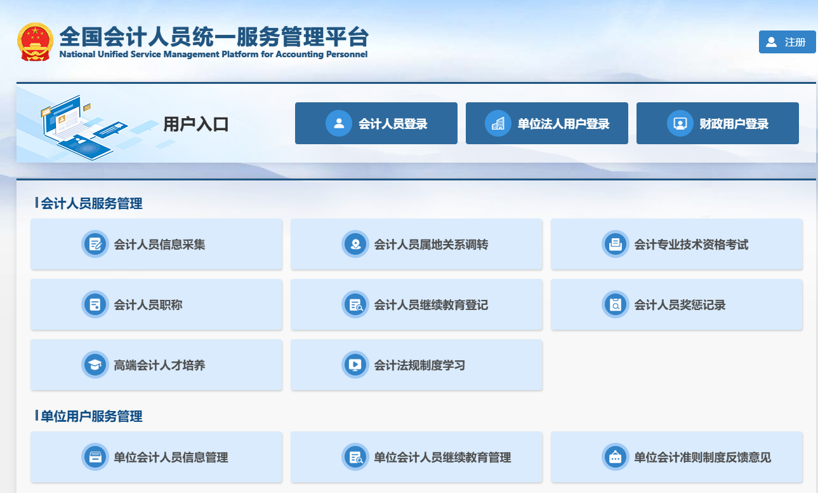
Task: Click the 全国会计人员统一服务管理平台 site title
Action: (213, 38)
